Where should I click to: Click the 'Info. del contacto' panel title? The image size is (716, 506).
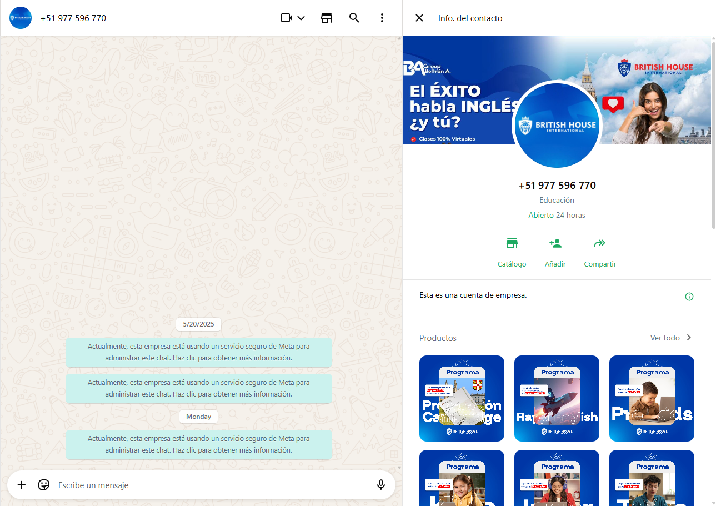click(470, 18)
